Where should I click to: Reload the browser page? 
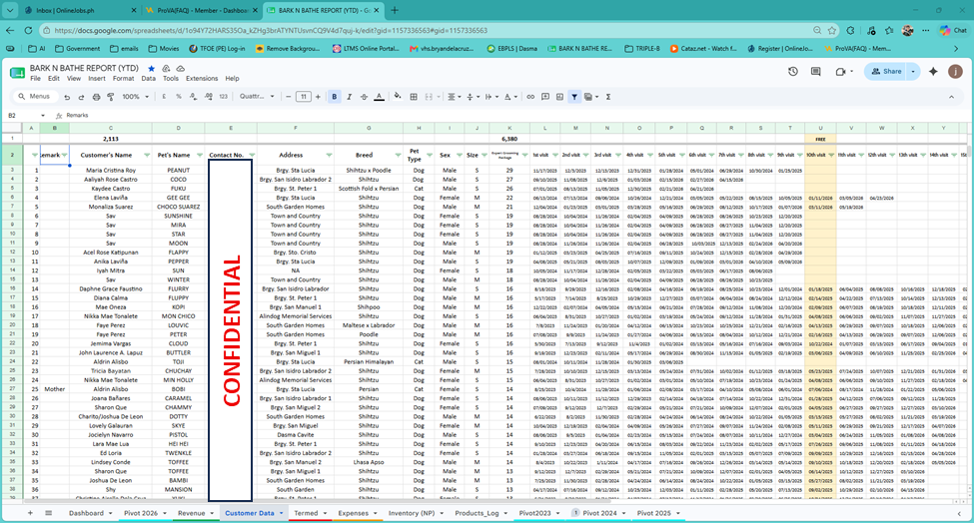point(28,30)
